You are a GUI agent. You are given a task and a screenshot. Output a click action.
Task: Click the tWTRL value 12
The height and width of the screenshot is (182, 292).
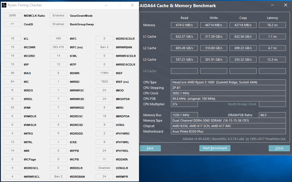12,142
